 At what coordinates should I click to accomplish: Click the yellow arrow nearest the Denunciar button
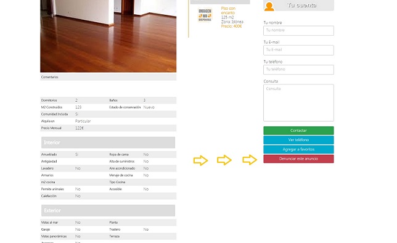250,160
